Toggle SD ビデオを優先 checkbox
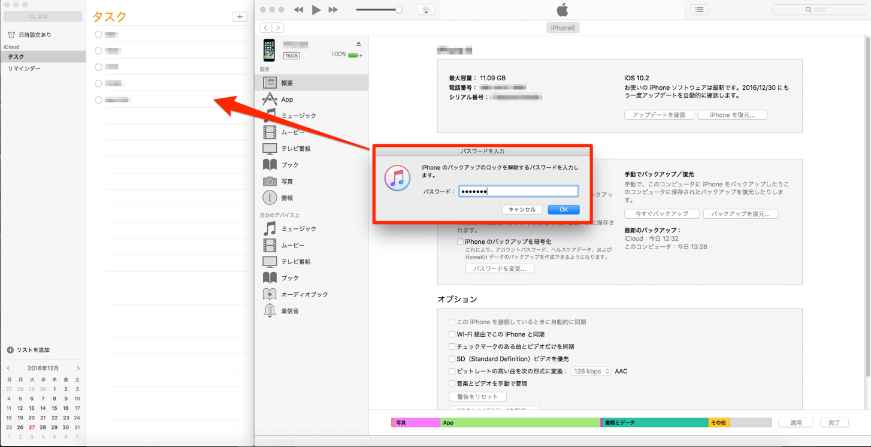The height and width of the screenshot is (447, 871). point(452,359)
